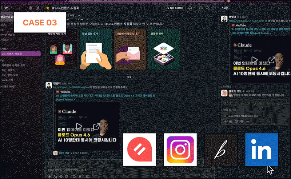Open YouTube video title link in thread
The width and height of the screenshot is (291, 179).
261,31
